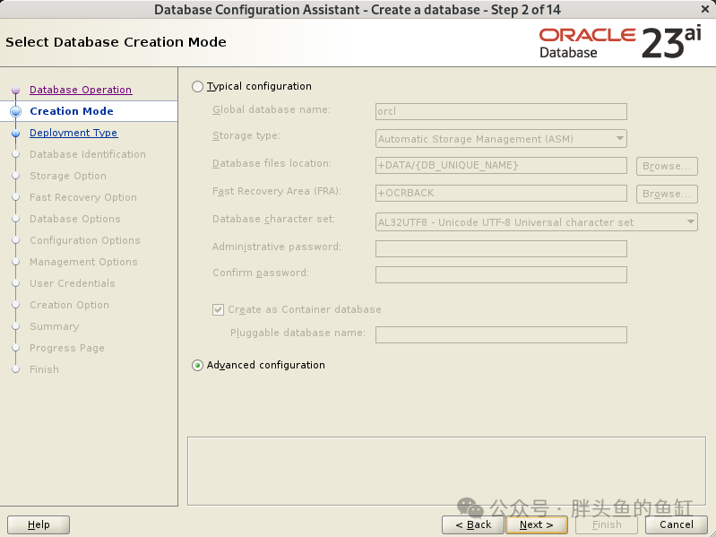
Task: Click the Creation Option step
Action: (x=69, y=305)
